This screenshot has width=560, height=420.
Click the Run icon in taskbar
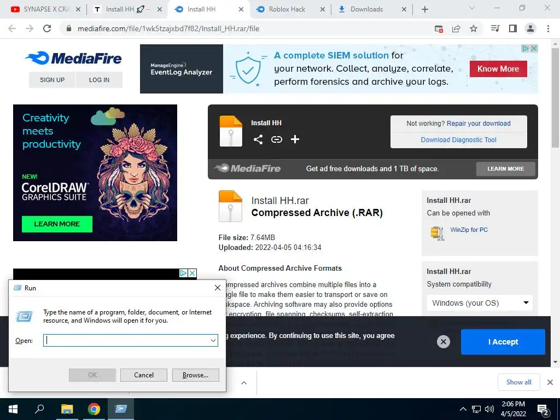pyautogui.click(x=121, y=409)
